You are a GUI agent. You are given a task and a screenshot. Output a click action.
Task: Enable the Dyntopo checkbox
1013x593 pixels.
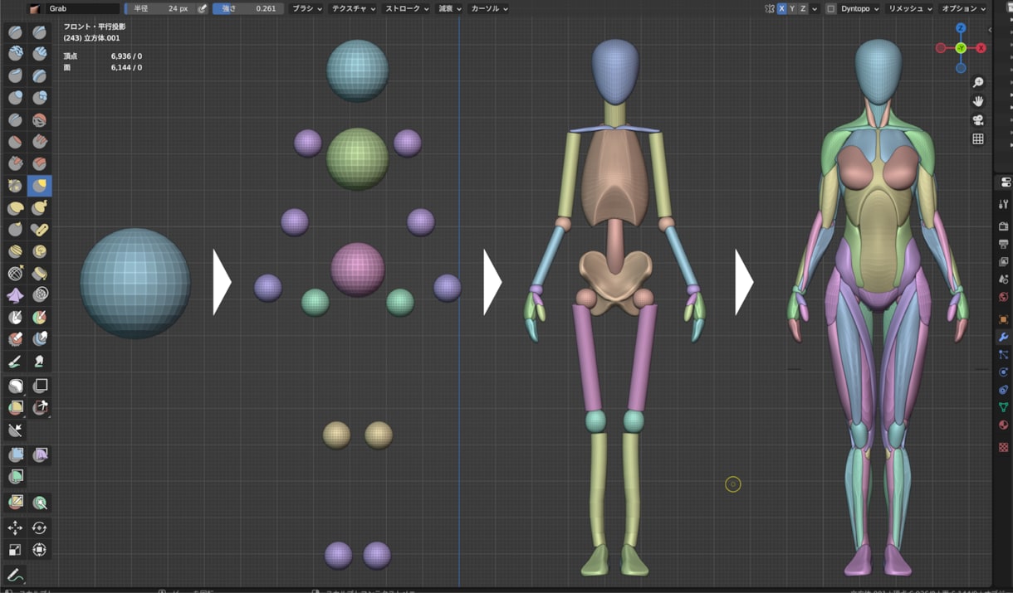(x=830, y=8)
